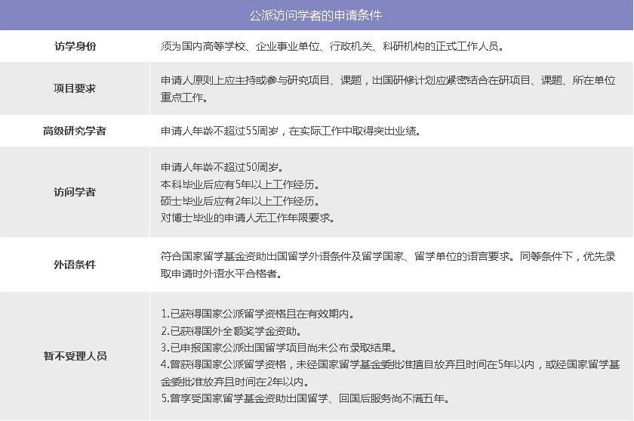Viewport: 634px width, 421px height.
Task: Click line 本科毕业后应有5年以上工作经历。
Action: (x=240, y=184)
